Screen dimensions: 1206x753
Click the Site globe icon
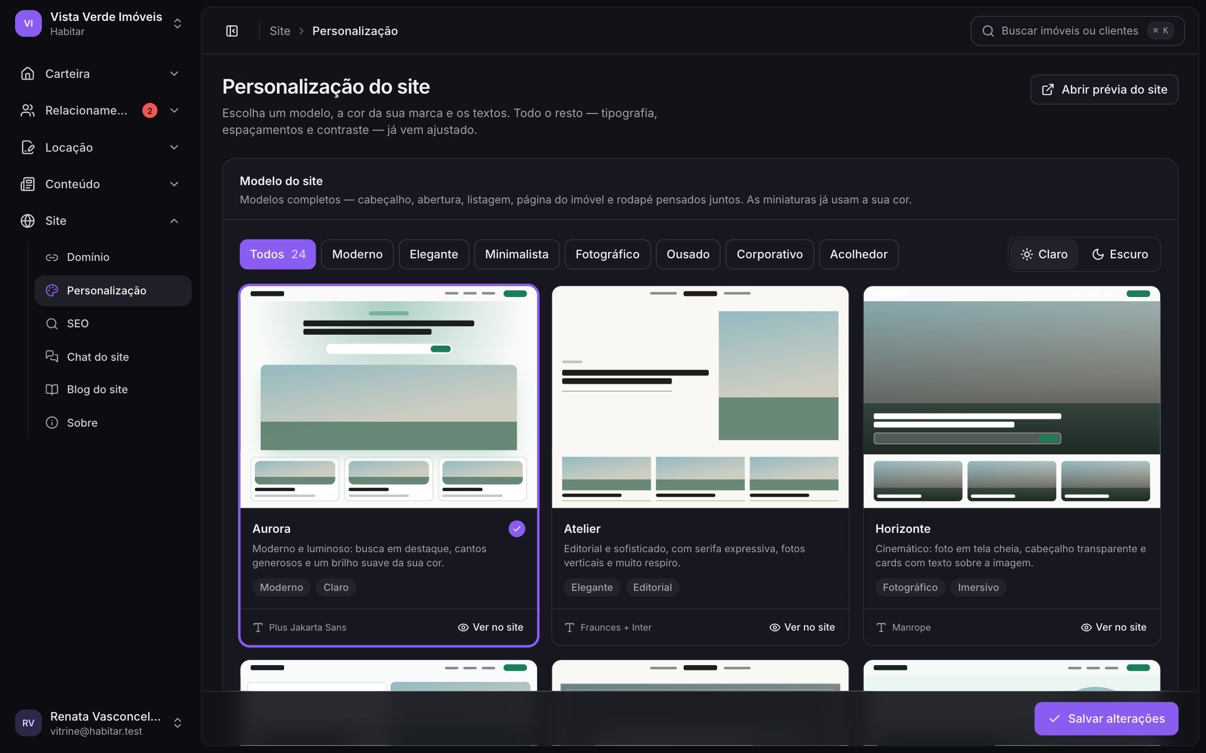[28, 221]
